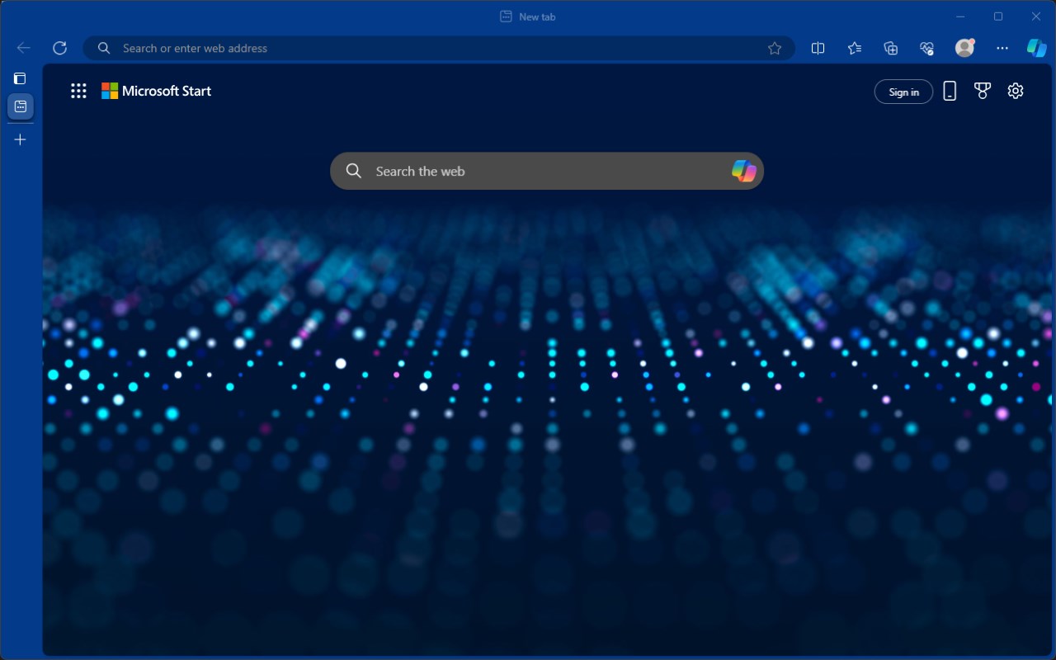Open page settings gear icon
Viewport: 1056px width, 660px height.
pos(1016,91)
